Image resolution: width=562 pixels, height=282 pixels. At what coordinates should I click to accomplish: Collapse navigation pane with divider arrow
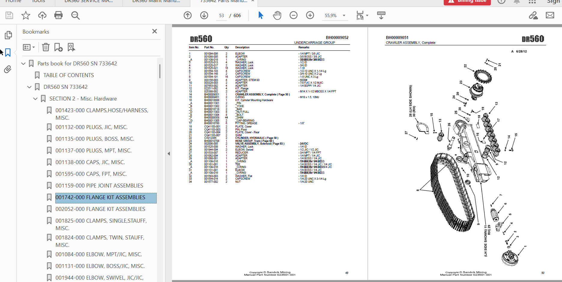[x=169, y=154]
